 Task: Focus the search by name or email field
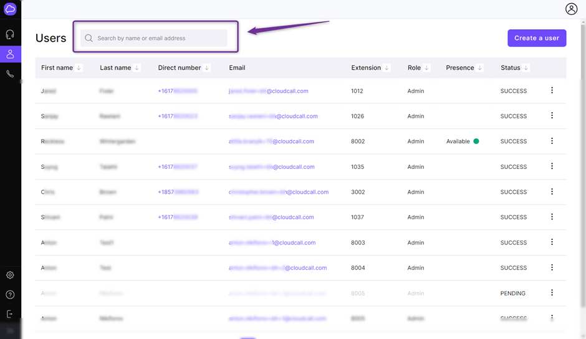153,38
